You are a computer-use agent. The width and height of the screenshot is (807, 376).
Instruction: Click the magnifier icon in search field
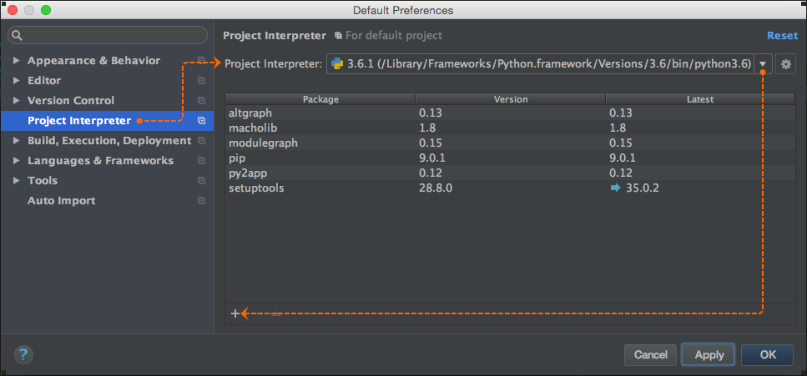pyautogui.click(x=17, y=35)
